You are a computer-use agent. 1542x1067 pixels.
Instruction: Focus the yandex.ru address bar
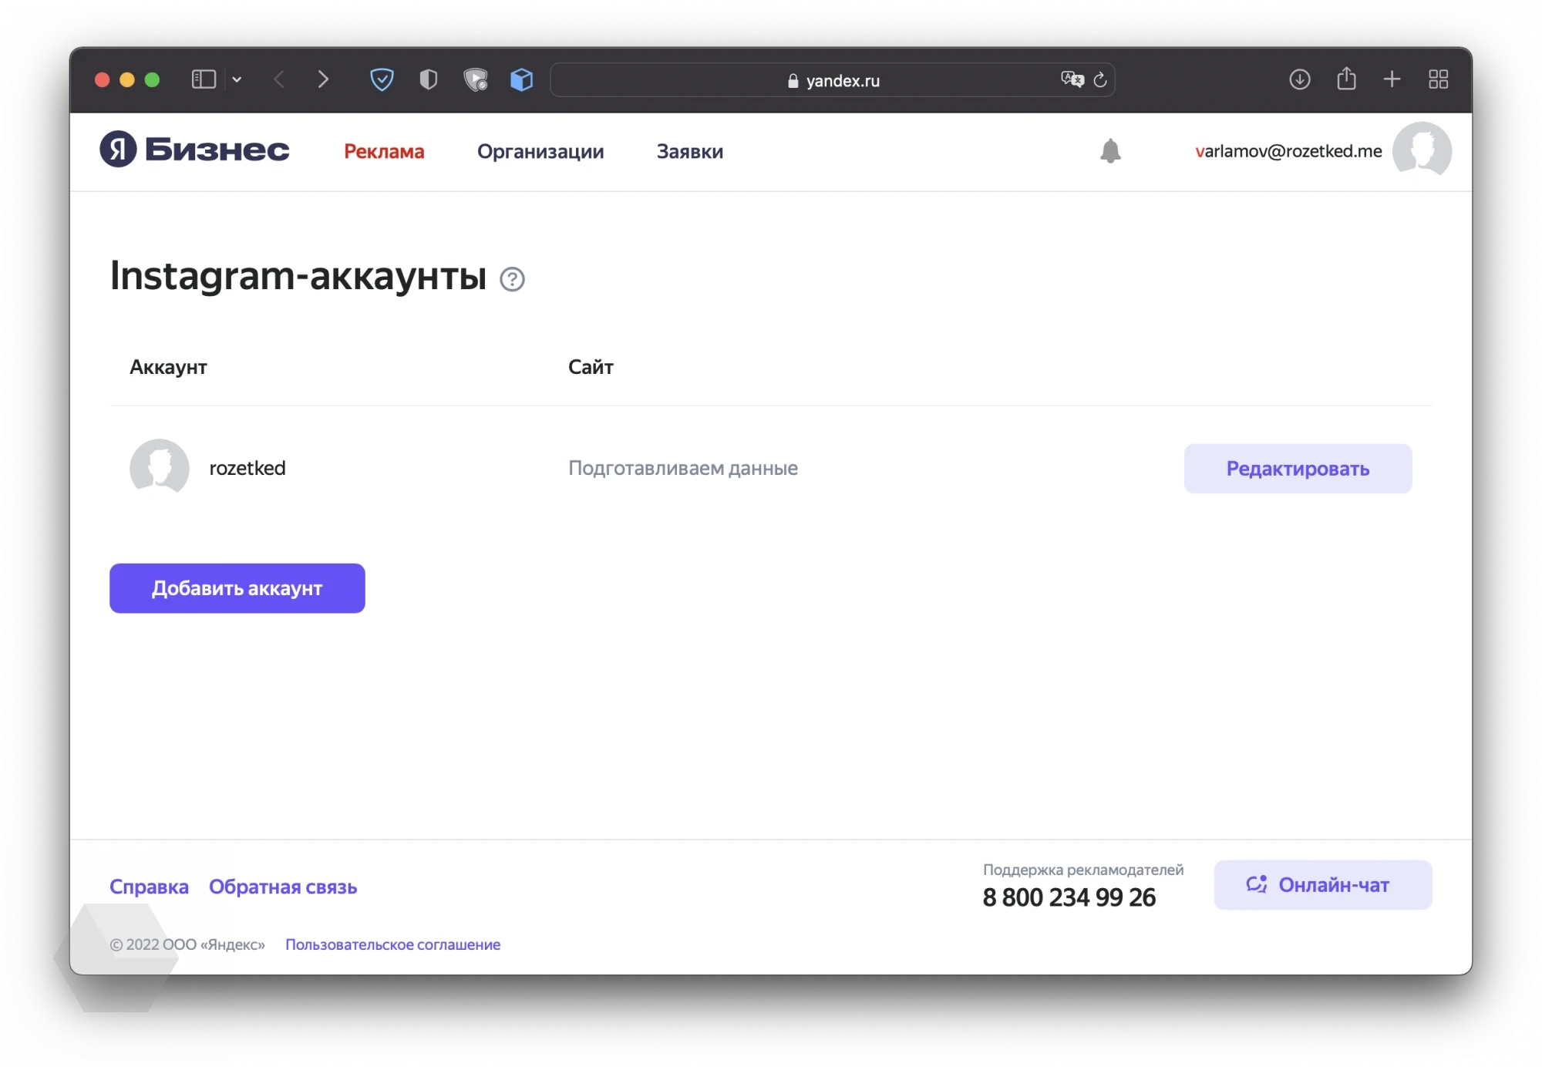(833, 80)
